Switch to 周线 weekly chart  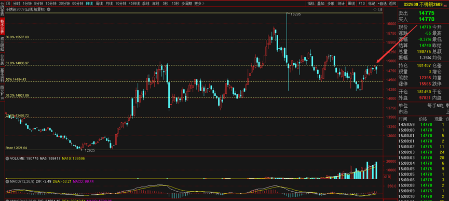99,4
